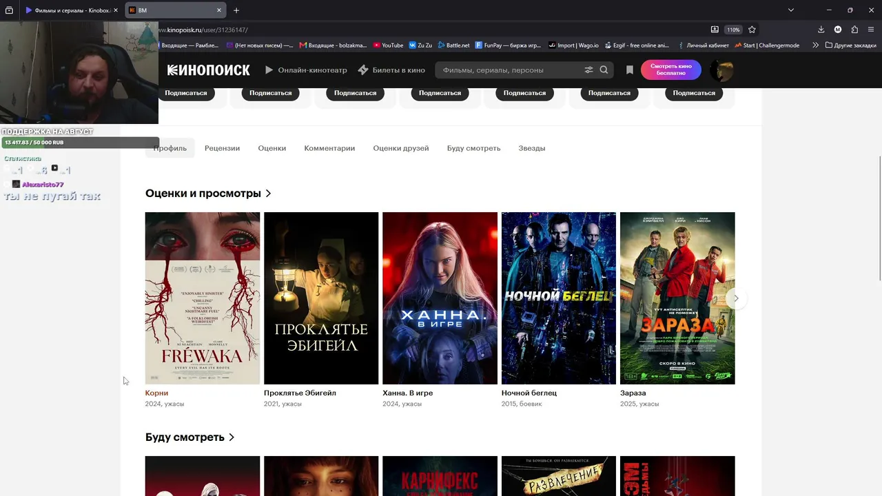Viewport: 882px width, 496px height.
Task: Click the magnifier search icon
Action: point(604,70)
